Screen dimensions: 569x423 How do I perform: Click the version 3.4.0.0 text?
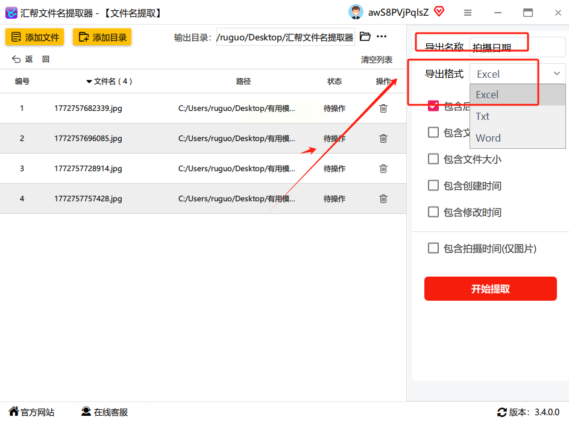[x=547, y=412]
